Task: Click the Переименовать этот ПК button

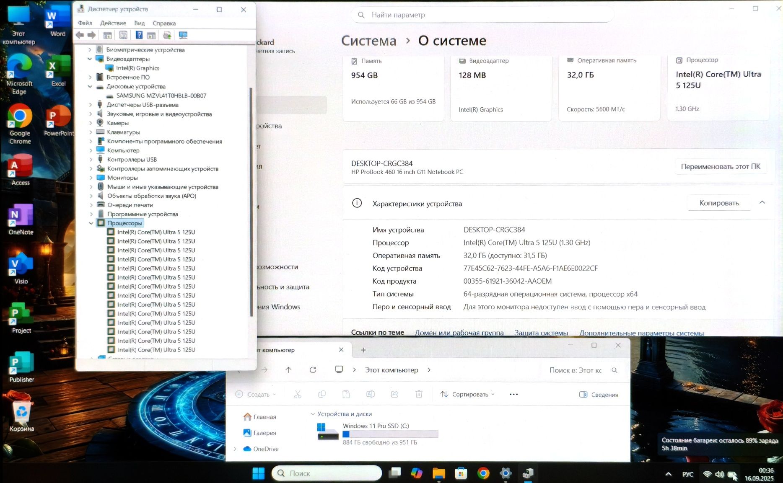Action: (721, 166)
